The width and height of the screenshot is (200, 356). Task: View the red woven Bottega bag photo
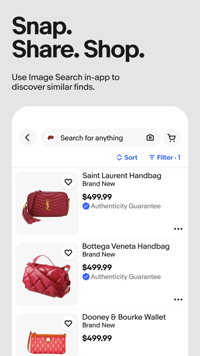47,274
